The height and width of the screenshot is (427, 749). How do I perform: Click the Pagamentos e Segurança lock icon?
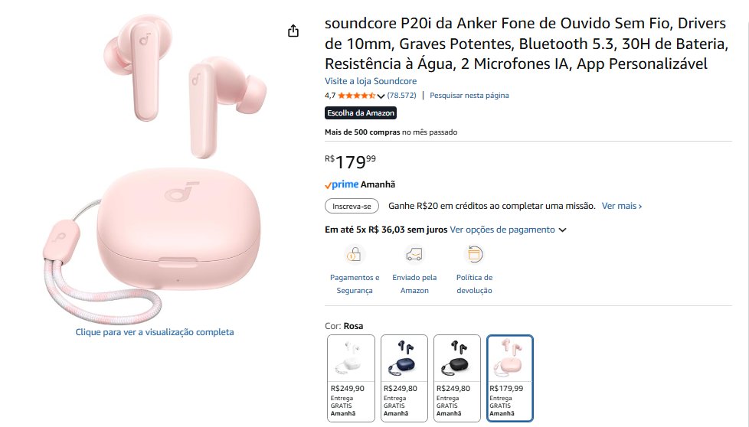click(355, 254)
